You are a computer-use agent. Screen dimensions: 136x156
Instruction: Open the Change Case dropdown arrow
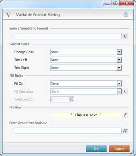pos(119,52)
